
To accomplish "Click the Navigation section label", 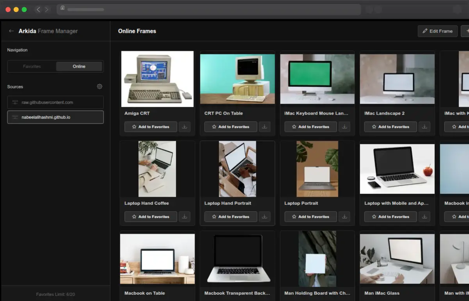I will coord(17,50).
